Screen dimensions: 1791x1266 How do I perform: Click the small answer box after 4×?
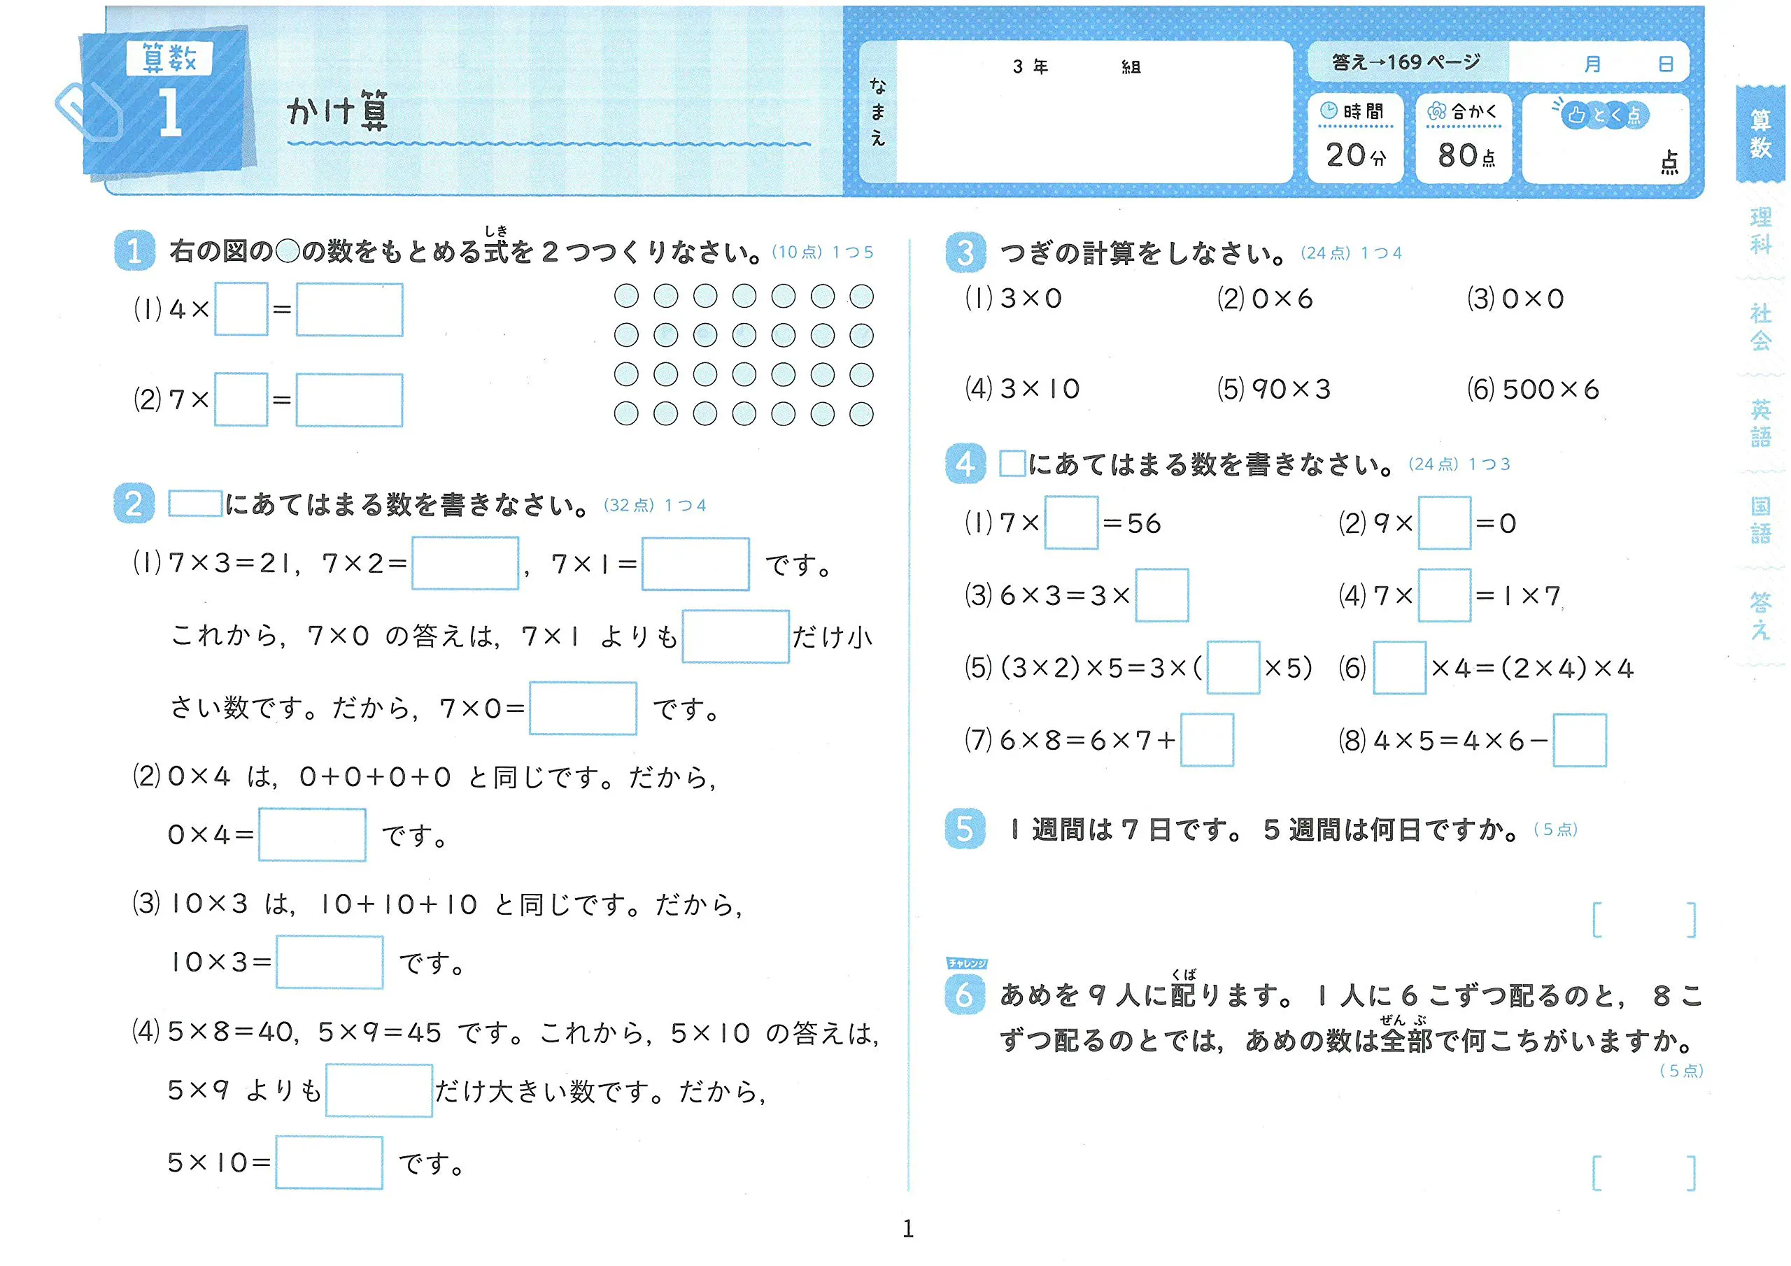coord(242,311)
